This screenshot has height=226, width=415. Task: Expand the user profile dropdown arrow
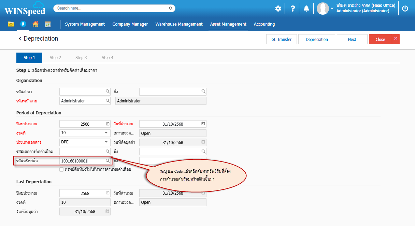pyautogui.click(x=332, y=9)
